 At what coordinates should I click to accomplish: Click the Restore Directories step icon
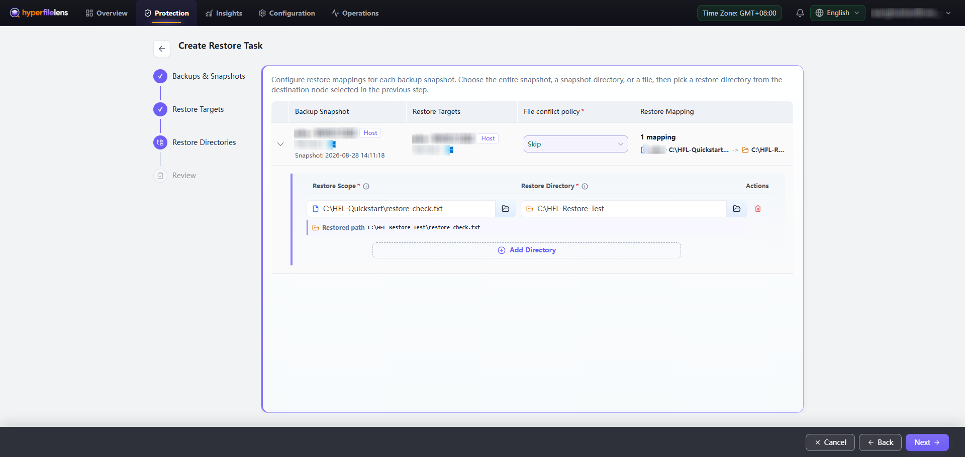[x=160, y=142]
